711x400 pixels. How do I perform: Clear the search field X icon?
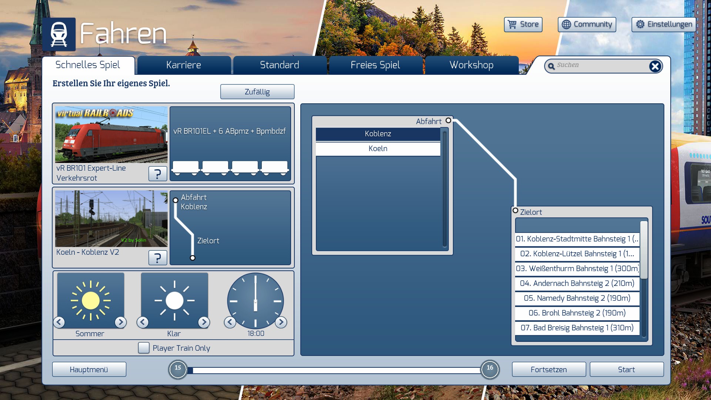[x=655, y=66]
